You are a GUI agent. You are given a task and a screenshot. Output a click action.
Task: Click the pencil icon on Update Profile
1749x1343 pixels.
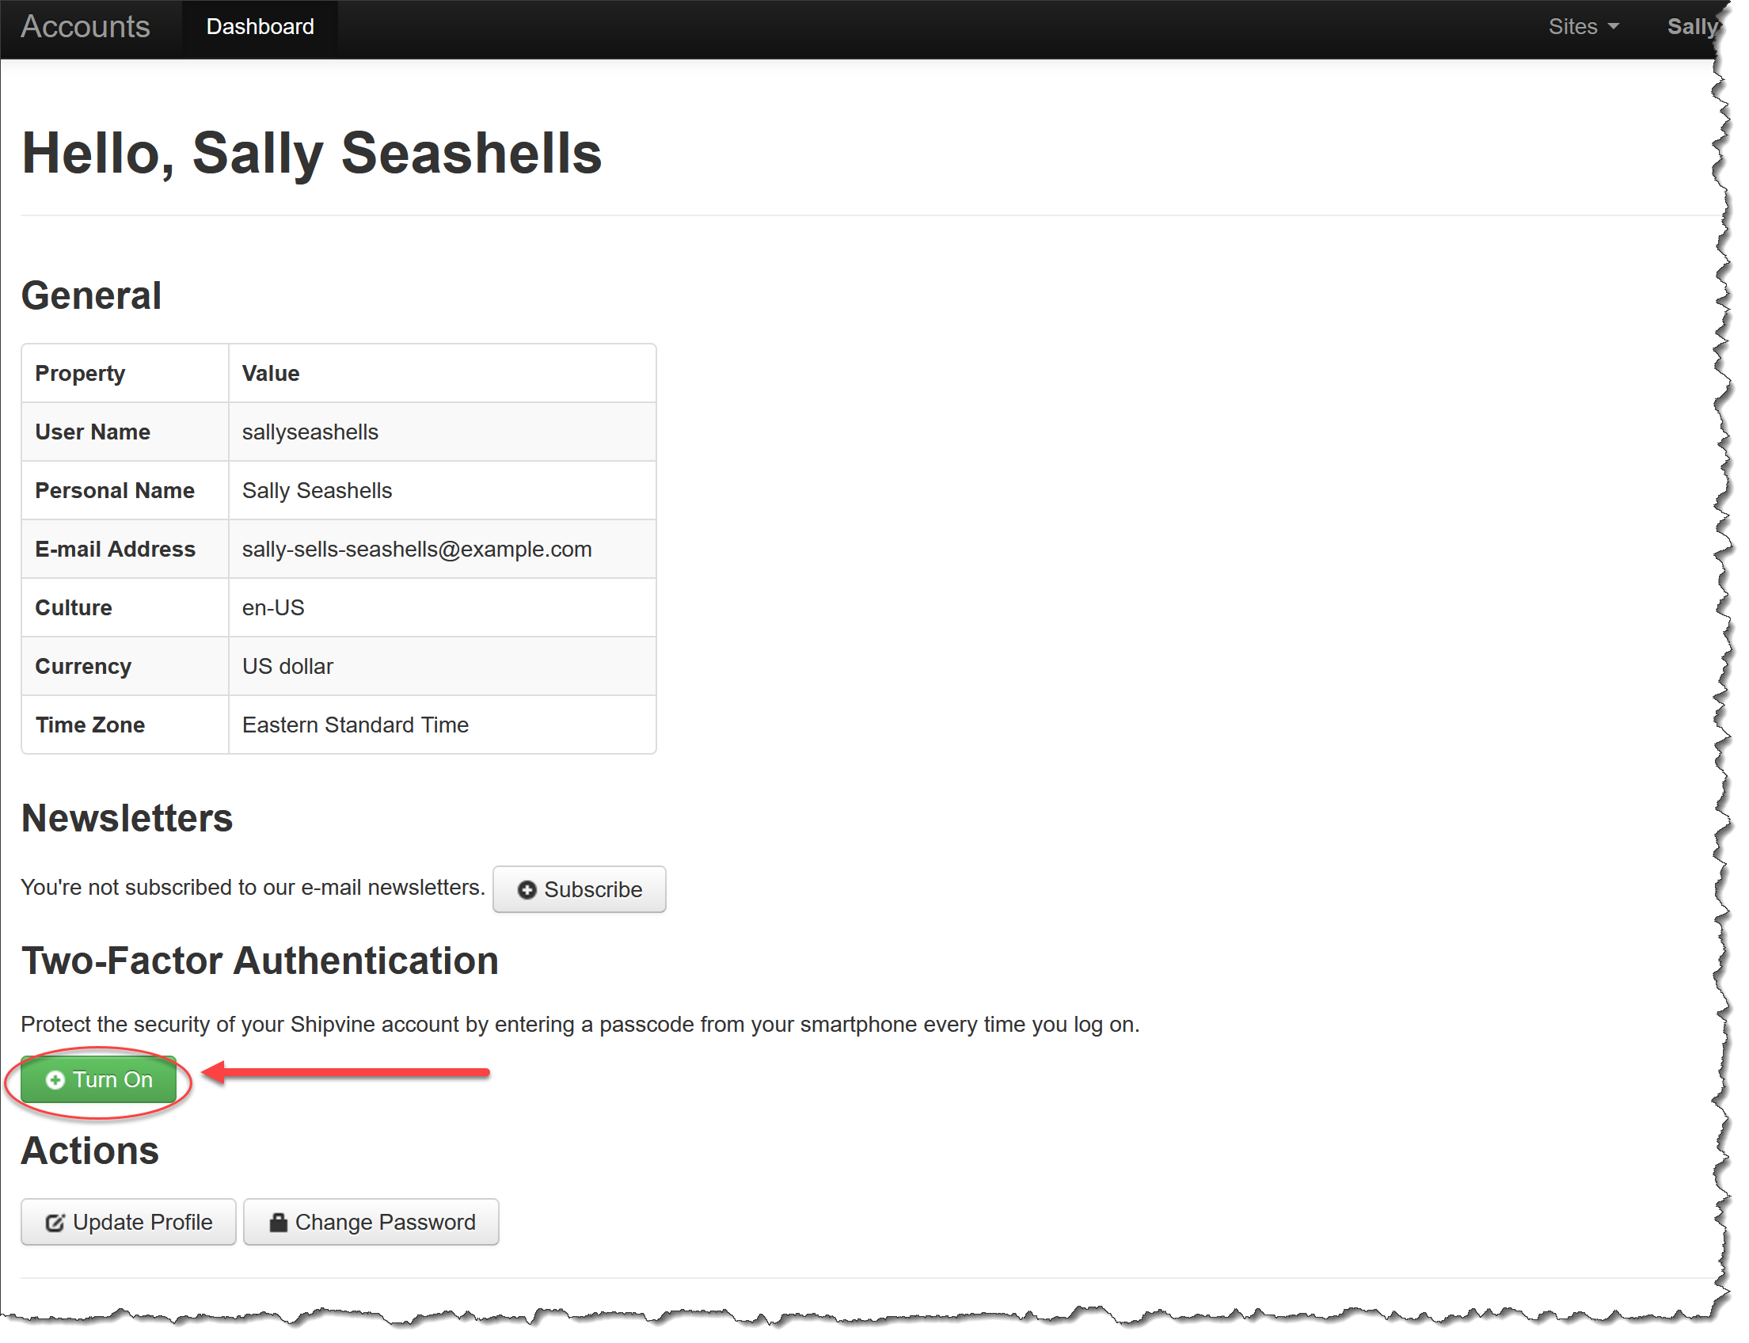click(55, 1223)
